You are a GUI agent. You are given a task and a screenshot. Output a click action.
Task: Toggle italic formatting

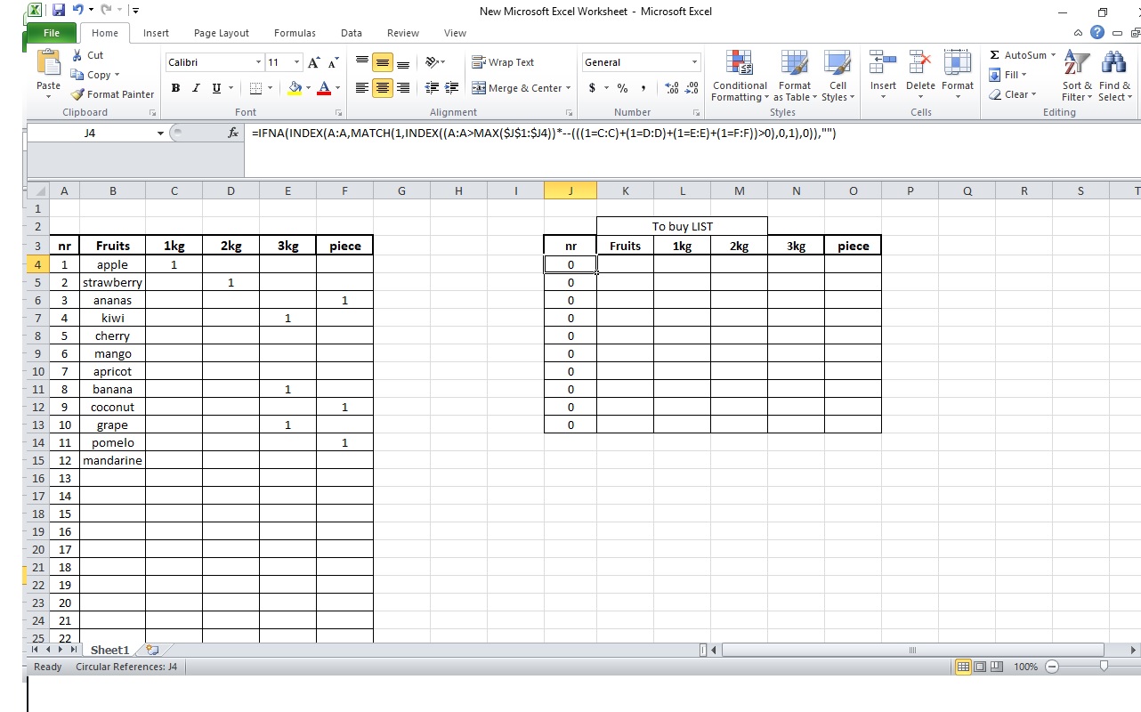[x=196, y=87]
